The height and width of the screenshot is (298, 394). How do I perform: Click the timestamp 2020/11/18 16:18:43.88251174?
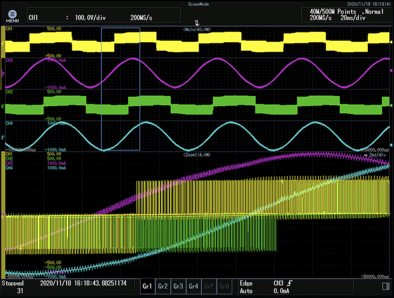point(83,283)
